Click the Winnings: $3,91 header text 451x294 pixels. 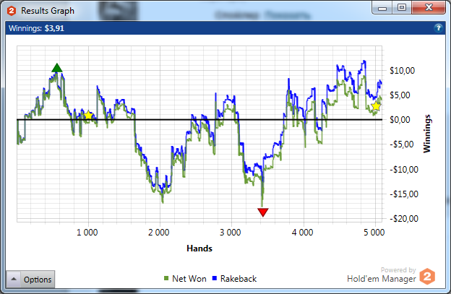37,28
